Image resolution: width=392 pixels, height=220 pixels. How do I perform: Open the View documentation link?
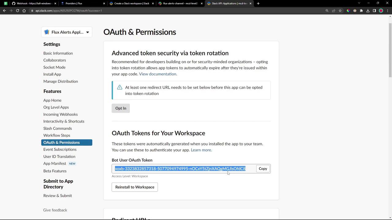pyautogui.click(x=158, y=74)
